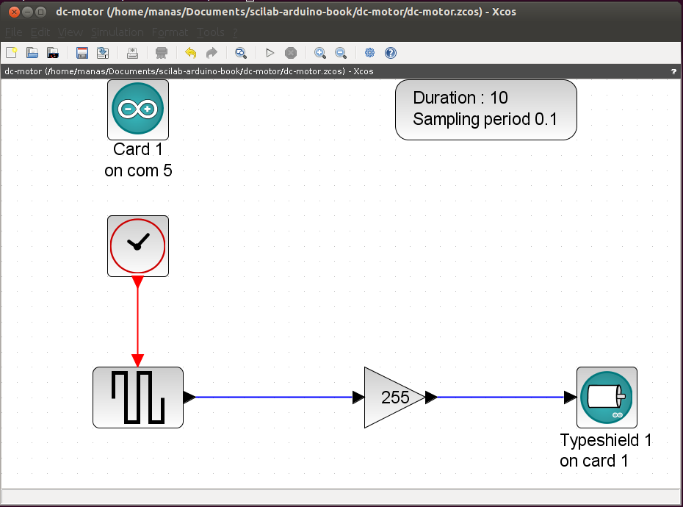
Task: Select the Arduino Card 1 block
Action: [137, 109]
